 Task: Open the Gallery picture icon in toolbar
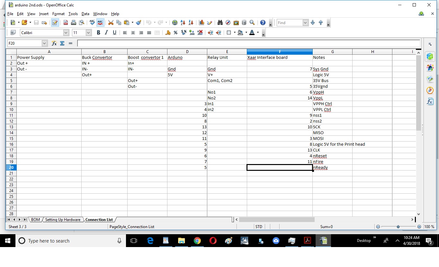coord(236,23)
